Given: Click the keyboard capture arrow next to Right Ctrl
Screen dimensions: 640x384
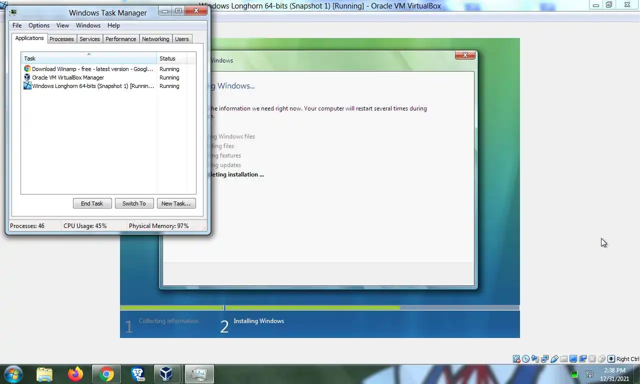Looking at the screenshot, I should point(611,359).
